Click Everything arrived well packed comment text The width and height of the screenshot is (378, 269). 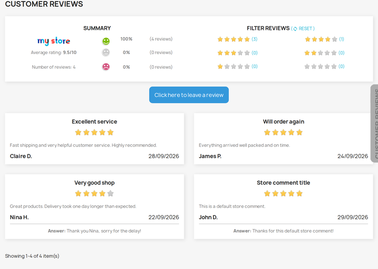[244, 145]
